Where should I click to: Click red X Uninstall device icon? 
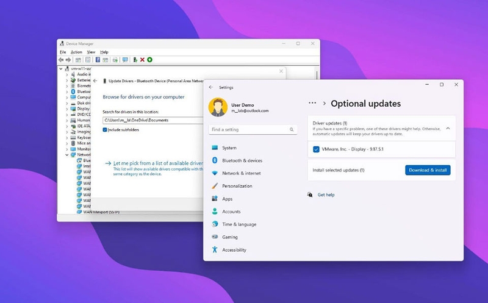point(142,60)
